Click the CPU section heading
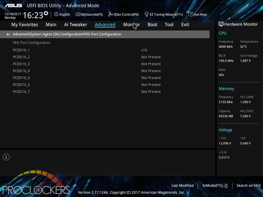The image size is (263, 197). pyautogui.click(x=223, y=33)
